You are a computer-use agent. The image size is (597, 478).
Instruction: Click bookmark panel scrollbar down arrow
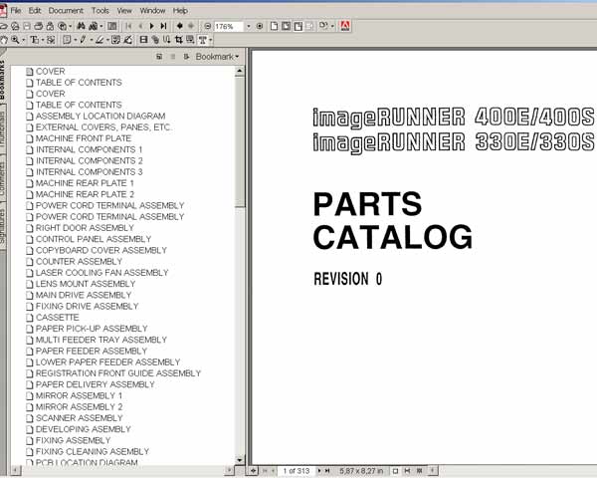[x=240, y=460]
